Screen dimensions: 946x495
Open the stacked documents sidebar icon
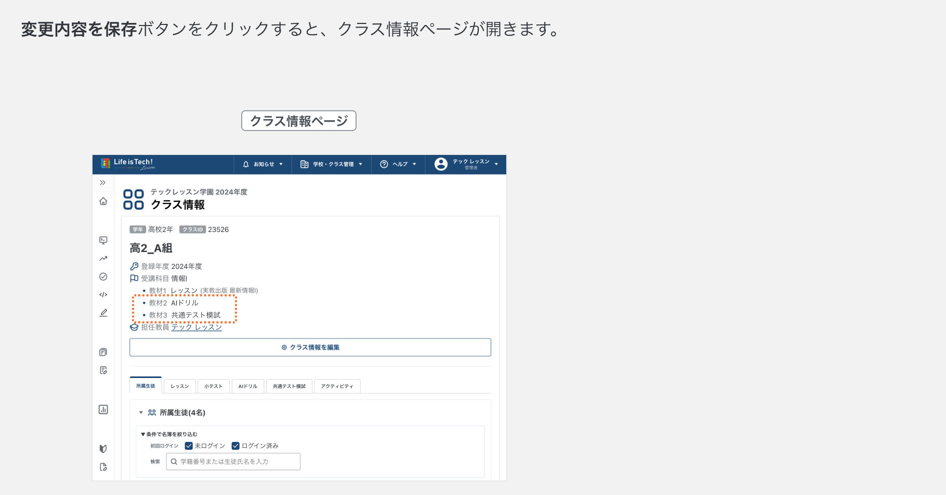tap(103, 352)
